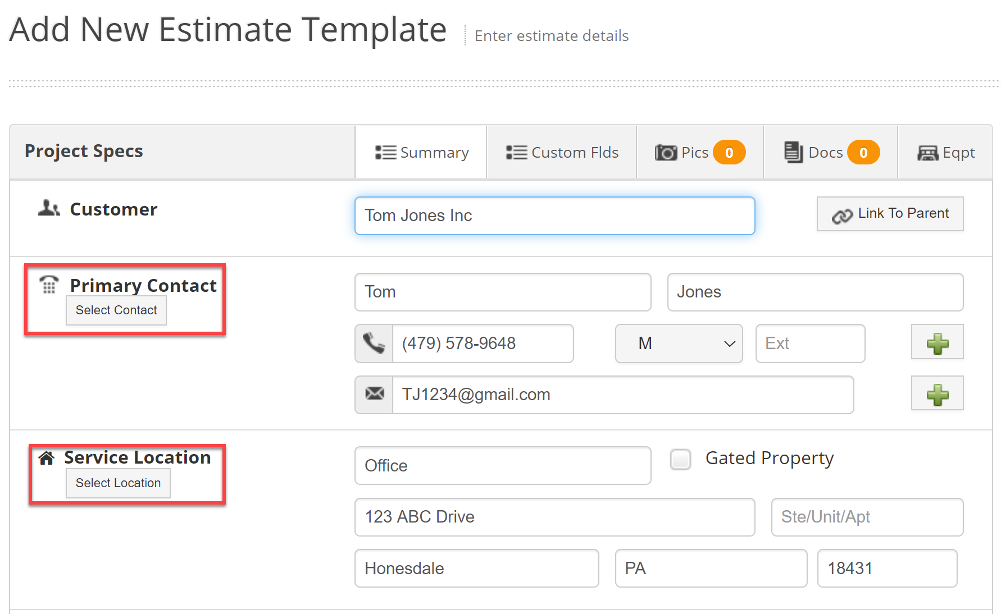Click the Select Location button
The width and height of the screenshot is (1001, 614).
[118, 483]
